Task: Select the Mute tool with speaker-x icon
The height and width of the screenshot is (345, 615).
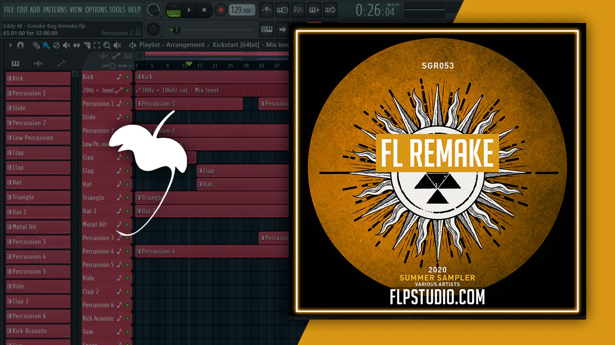Action: [x=66, y=45]
